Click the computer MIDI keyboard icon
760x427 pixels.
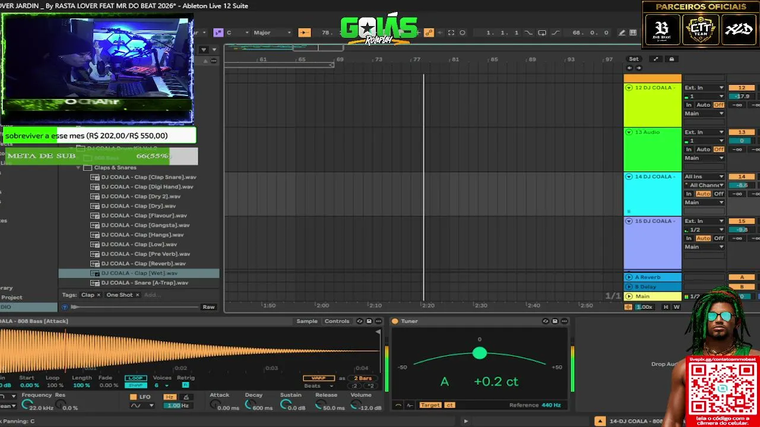click(x=633, y=33)
